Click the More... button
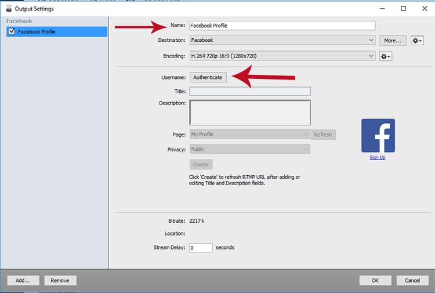 [x=393, y=41]
